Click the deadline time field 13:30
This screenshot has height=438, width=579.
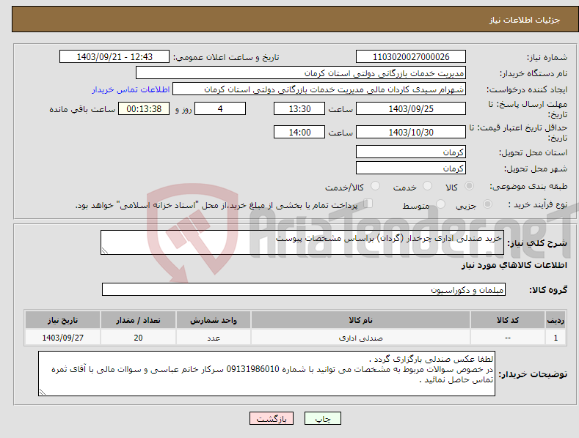coord(299,108)
